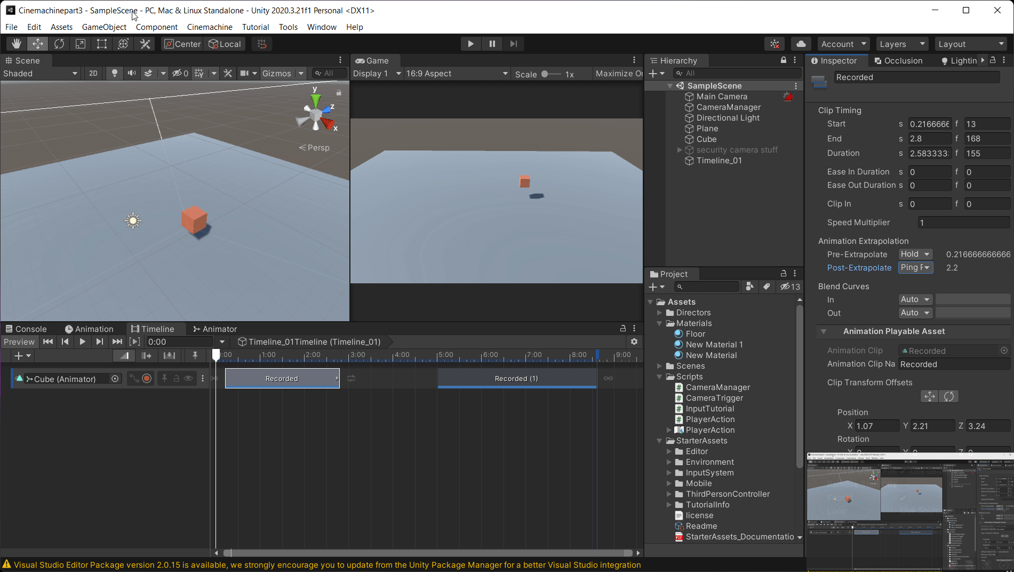
Task: Select the Scale tool in the toolbar
Action: [81, 44]
